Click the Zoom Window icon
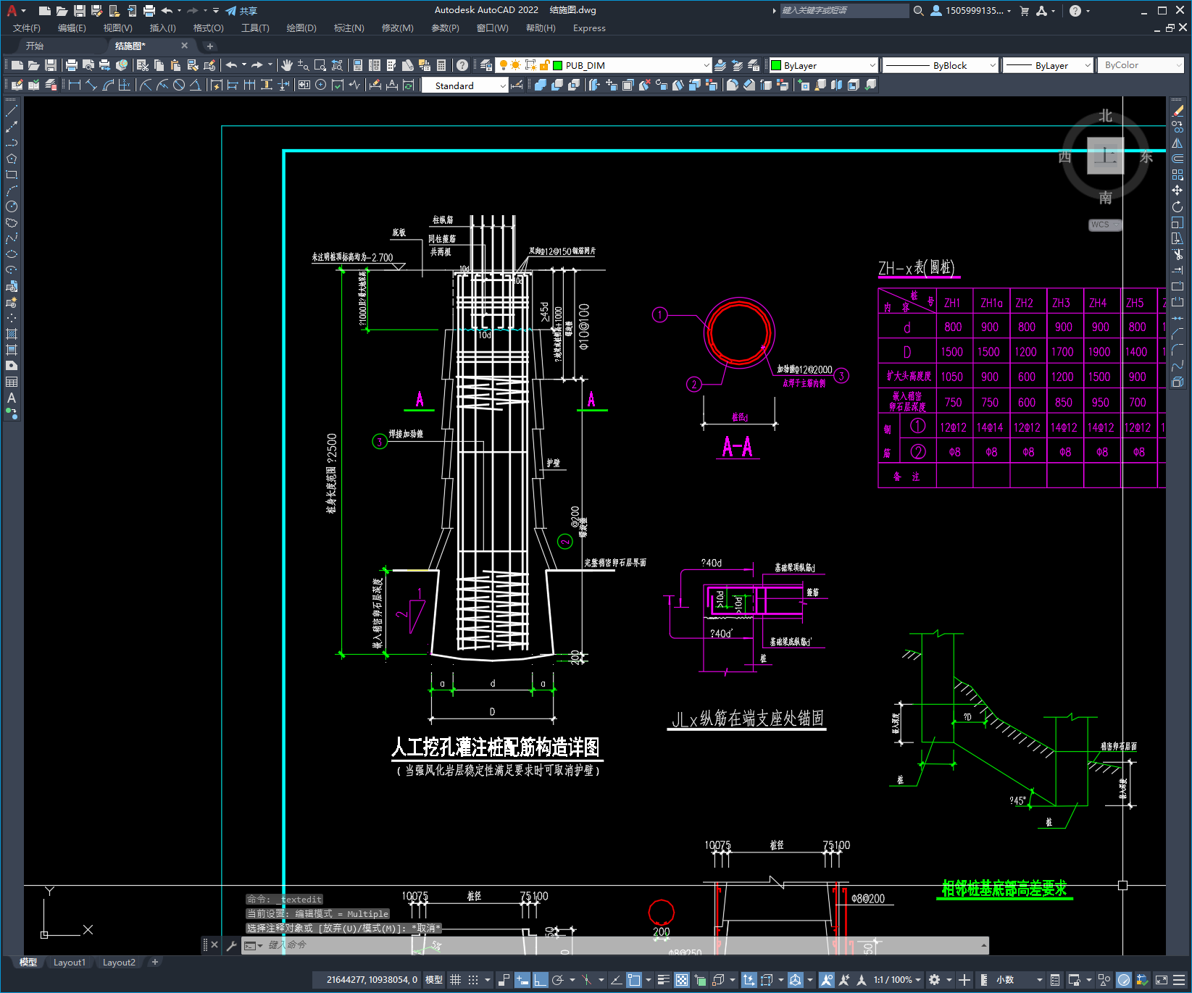Screen dimensions: 1192x993 click(320, 65)
